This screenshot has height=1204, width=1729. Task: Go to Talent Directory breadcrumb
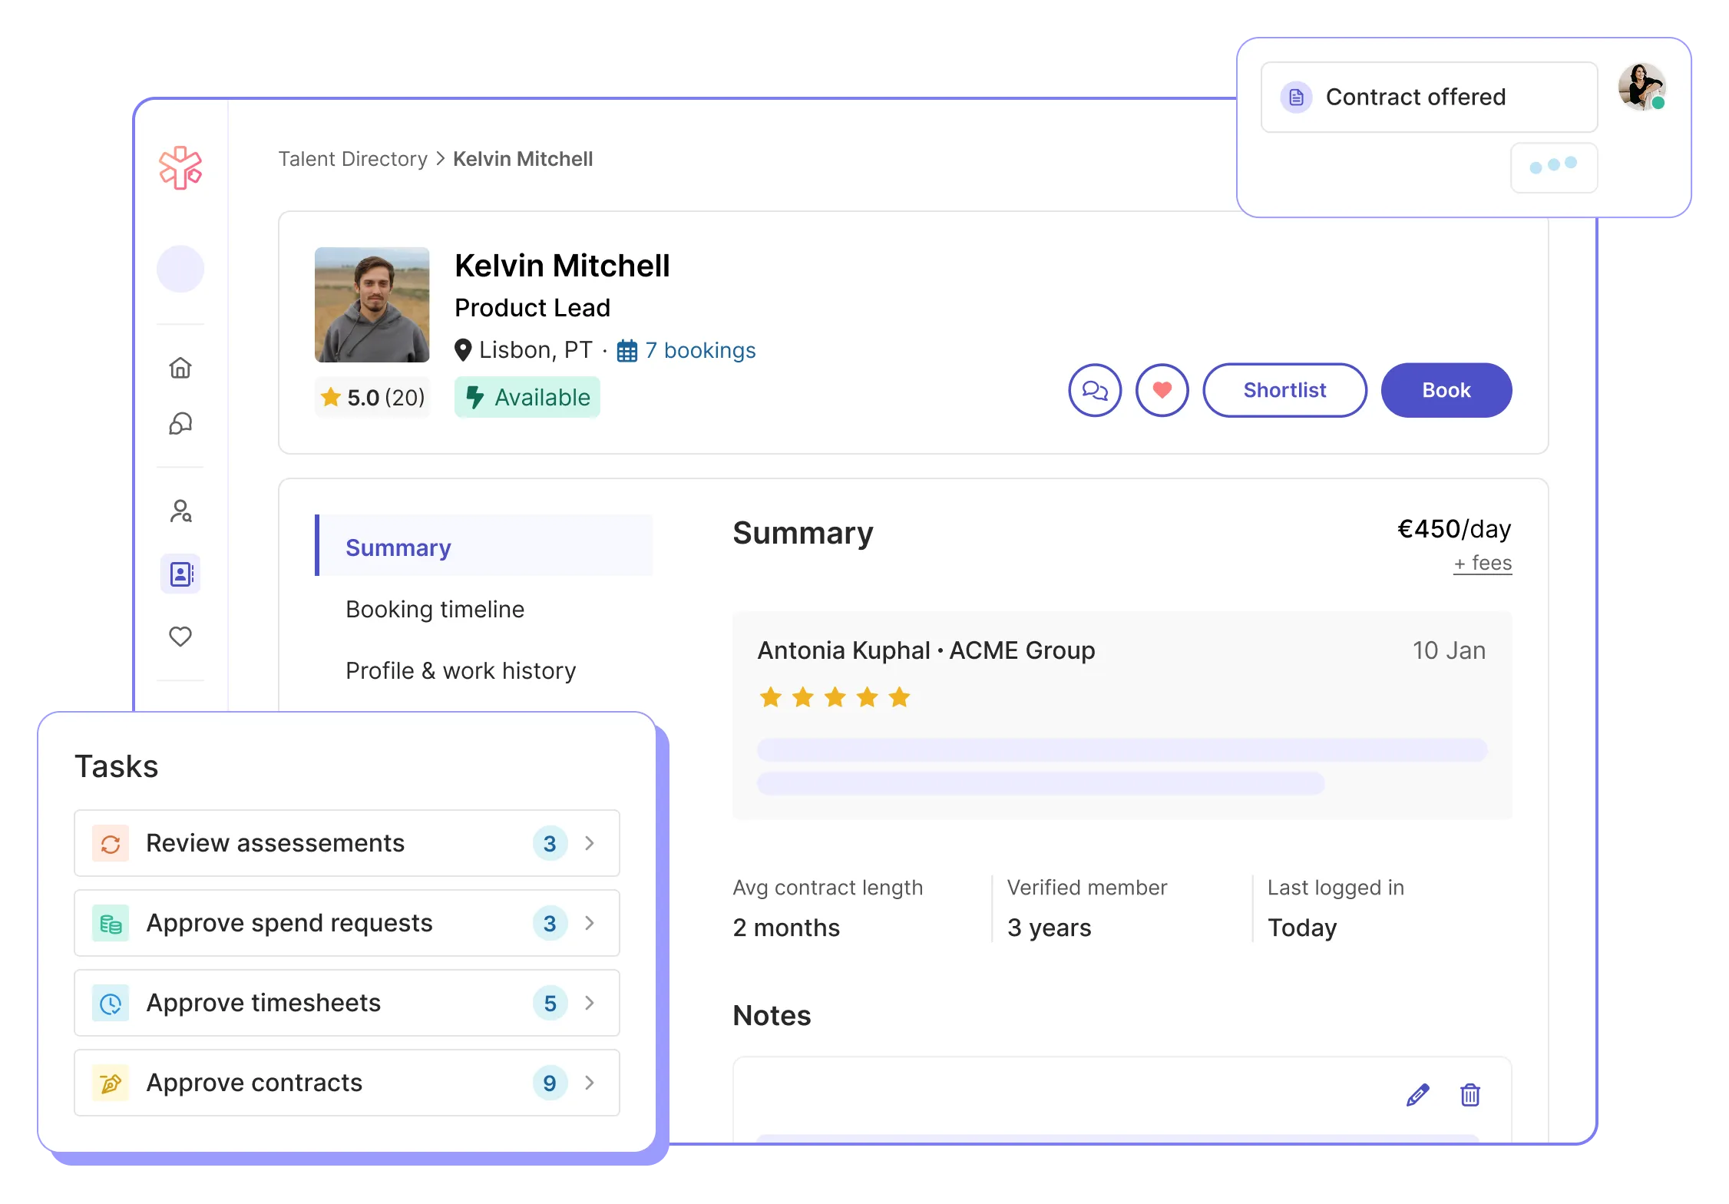coord(352,159)
